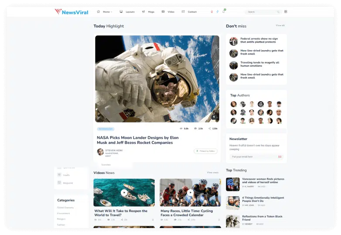Screen dimensions: 341x235
Task: Click the views eye icon showing 5.8k
Action: (181, 129)
